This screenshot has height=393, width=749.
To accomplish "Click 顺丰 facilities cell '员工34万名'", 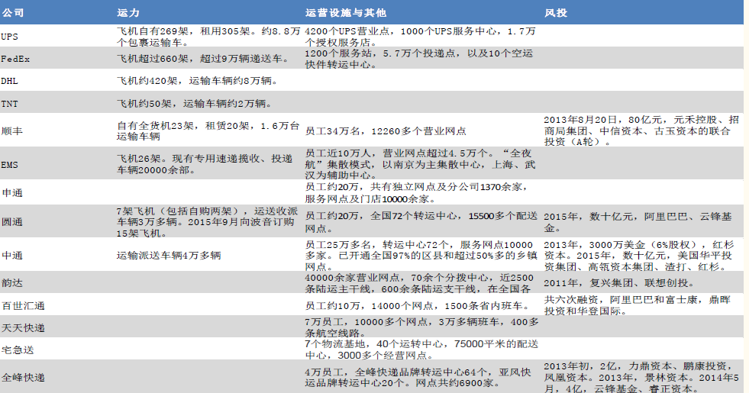I will coord(386,130).
